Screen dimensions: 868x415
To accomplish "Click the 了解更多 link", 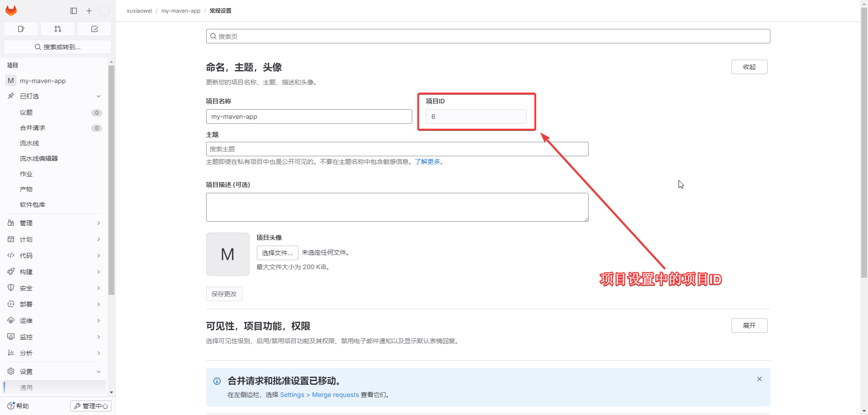I will click(x=427, y=162).
